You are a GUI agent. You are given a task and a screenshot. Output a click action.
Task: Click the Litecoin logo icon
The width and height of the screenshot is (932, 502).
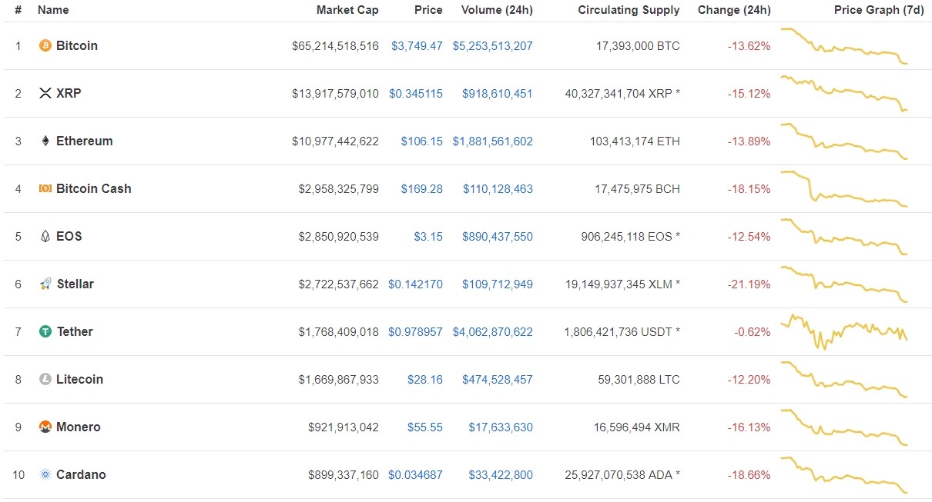pyautogui.click(x=45, y=380)
